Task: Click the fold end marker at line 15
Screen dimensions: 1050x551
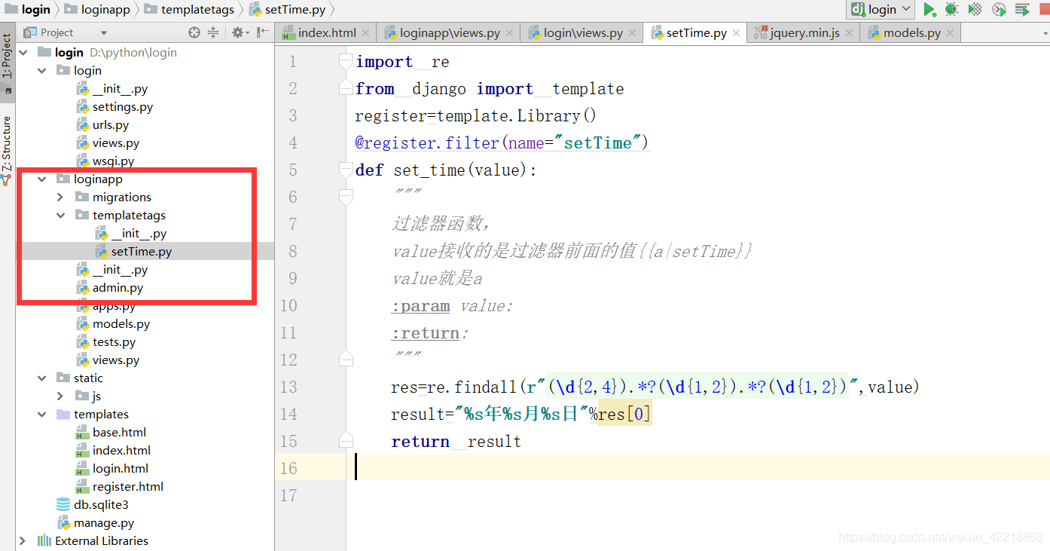Action: pos(346,441)
